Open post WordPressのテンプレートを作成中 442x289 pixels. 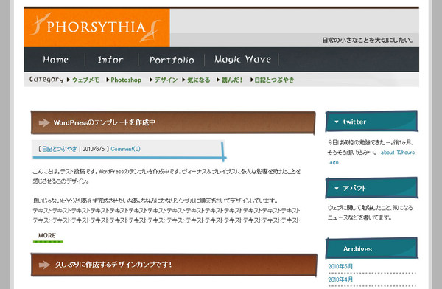105,122
